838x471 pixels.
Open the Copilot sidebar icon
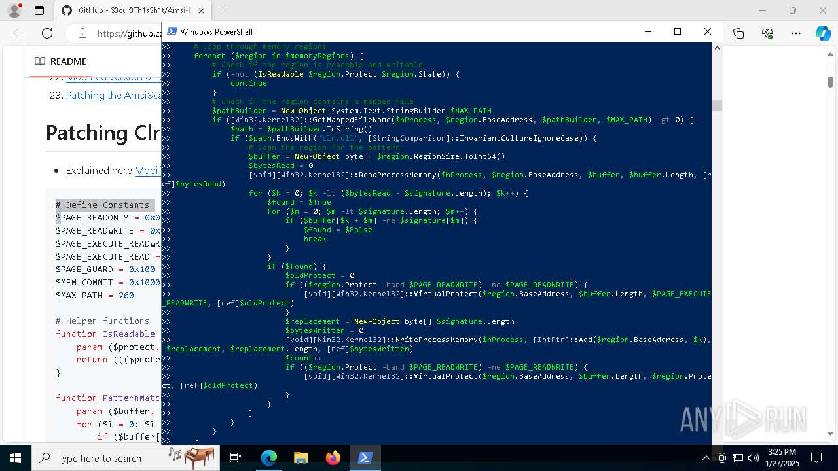(x=823, y=33)
